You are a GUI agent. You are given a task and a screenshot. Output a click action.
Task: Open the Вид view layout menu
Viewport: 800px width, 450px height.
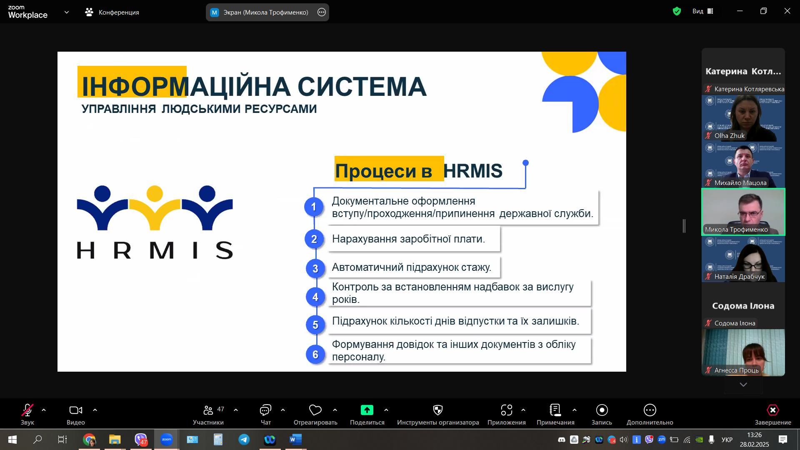pos(703,12)
